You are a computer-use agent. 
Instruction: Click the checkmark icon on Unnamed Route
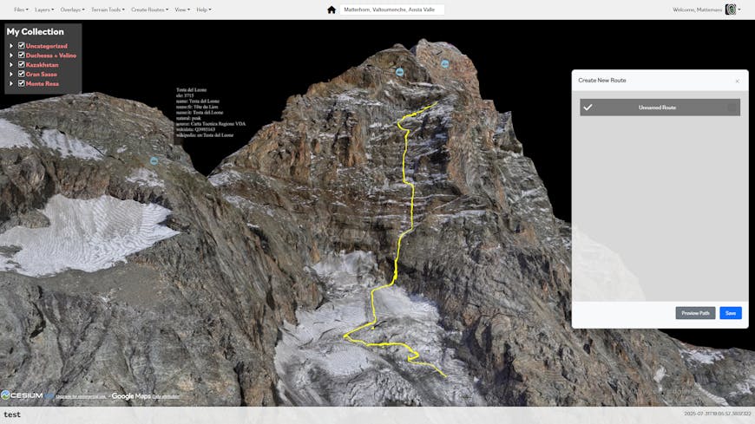pyautogui.click(x=588, y=108)
